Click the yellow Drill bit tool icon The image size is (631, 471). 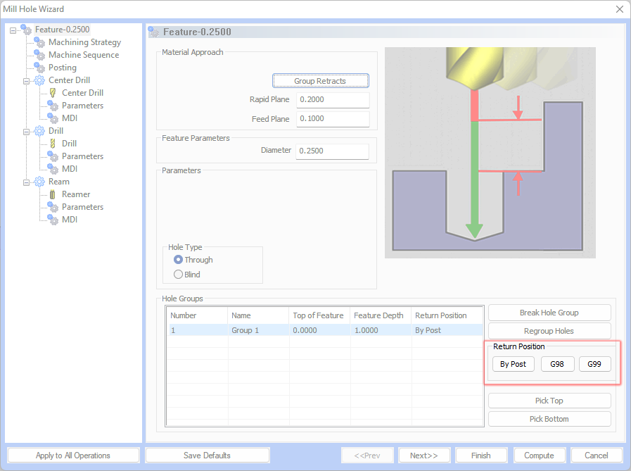pyautogui.click(x=53, y=144)
